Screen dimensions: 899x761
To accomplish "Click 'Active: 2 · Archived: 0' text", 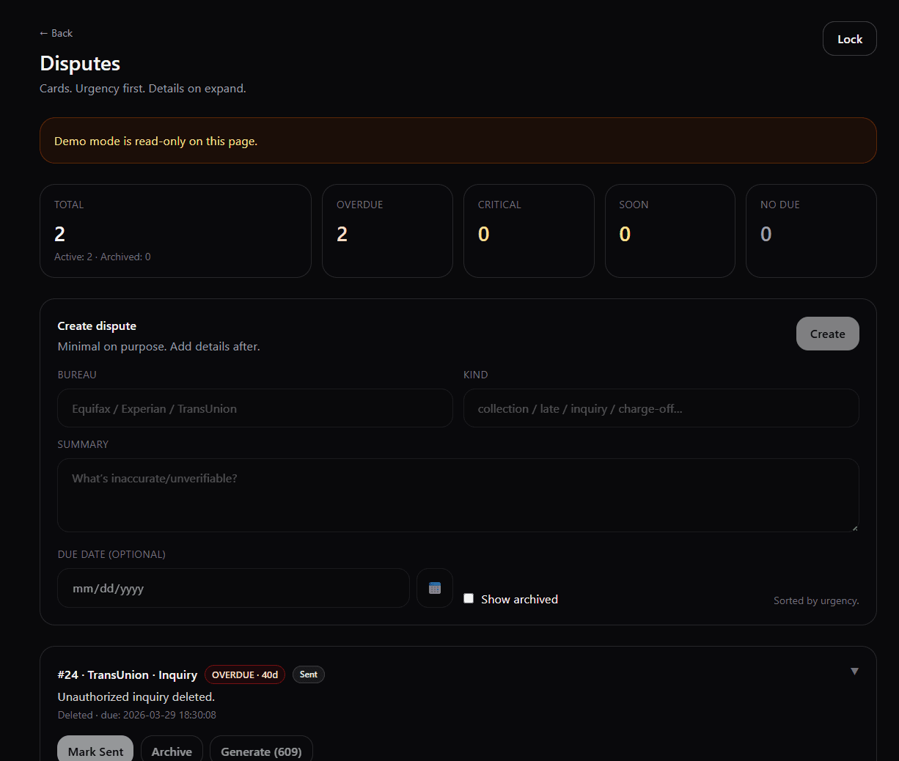I will pos(103,257).
